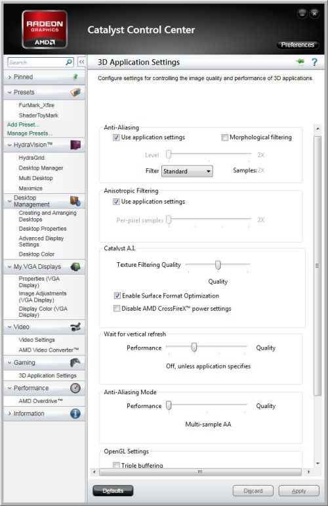Viewport: 328px width, 506px height.
Task: Open the Filter Standard dropdown
Action: [187, 171]
